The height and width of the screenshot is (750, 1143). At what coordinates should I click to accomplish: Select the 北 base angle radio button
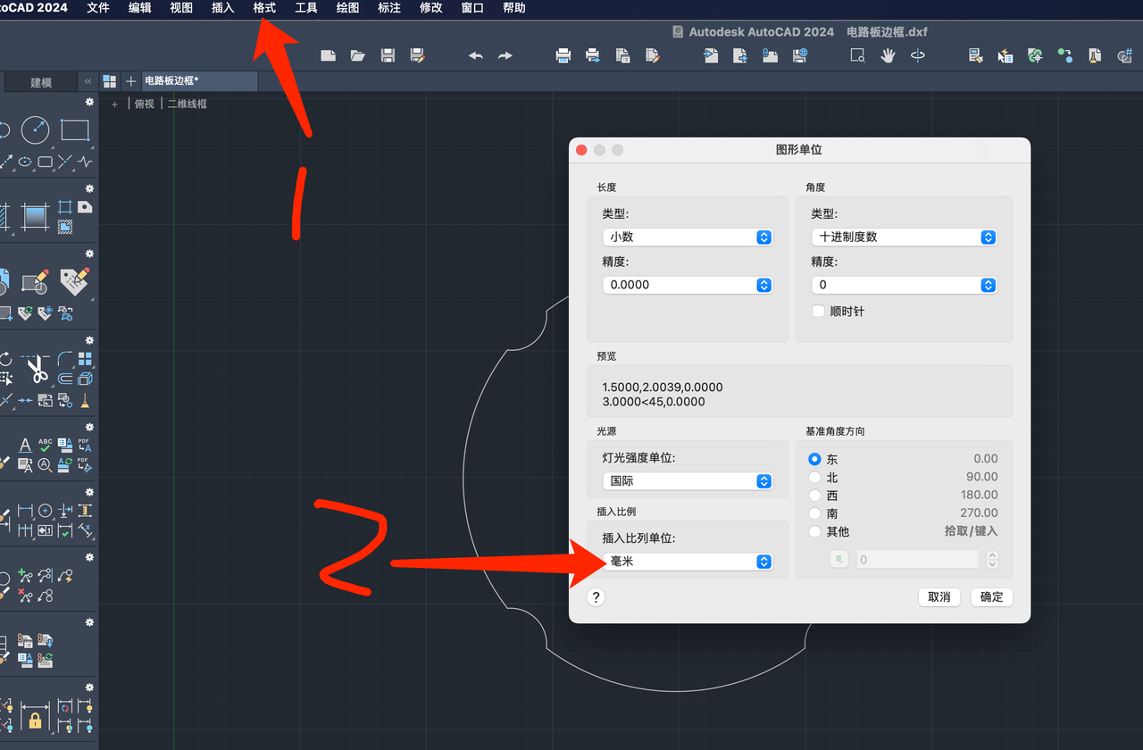coord(814,478)
